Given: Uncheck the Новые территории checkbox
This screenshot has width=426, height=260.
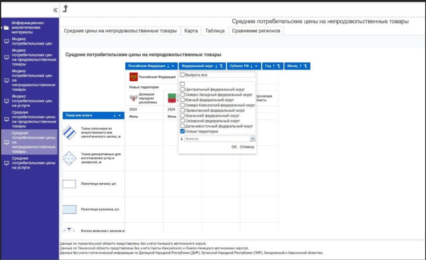Looking at the screenshot, I should (182, 131).
